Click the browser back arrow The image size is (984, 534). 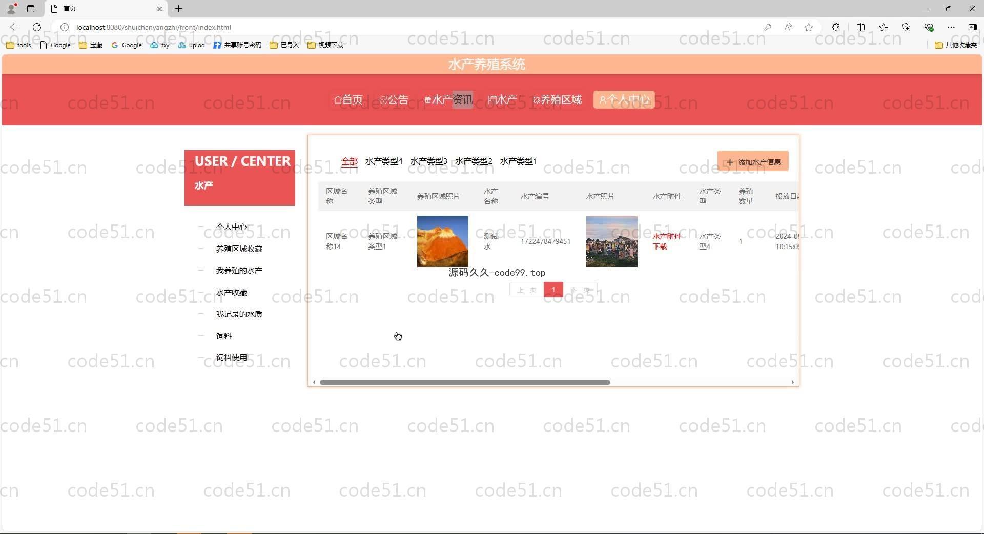[14, 27]
